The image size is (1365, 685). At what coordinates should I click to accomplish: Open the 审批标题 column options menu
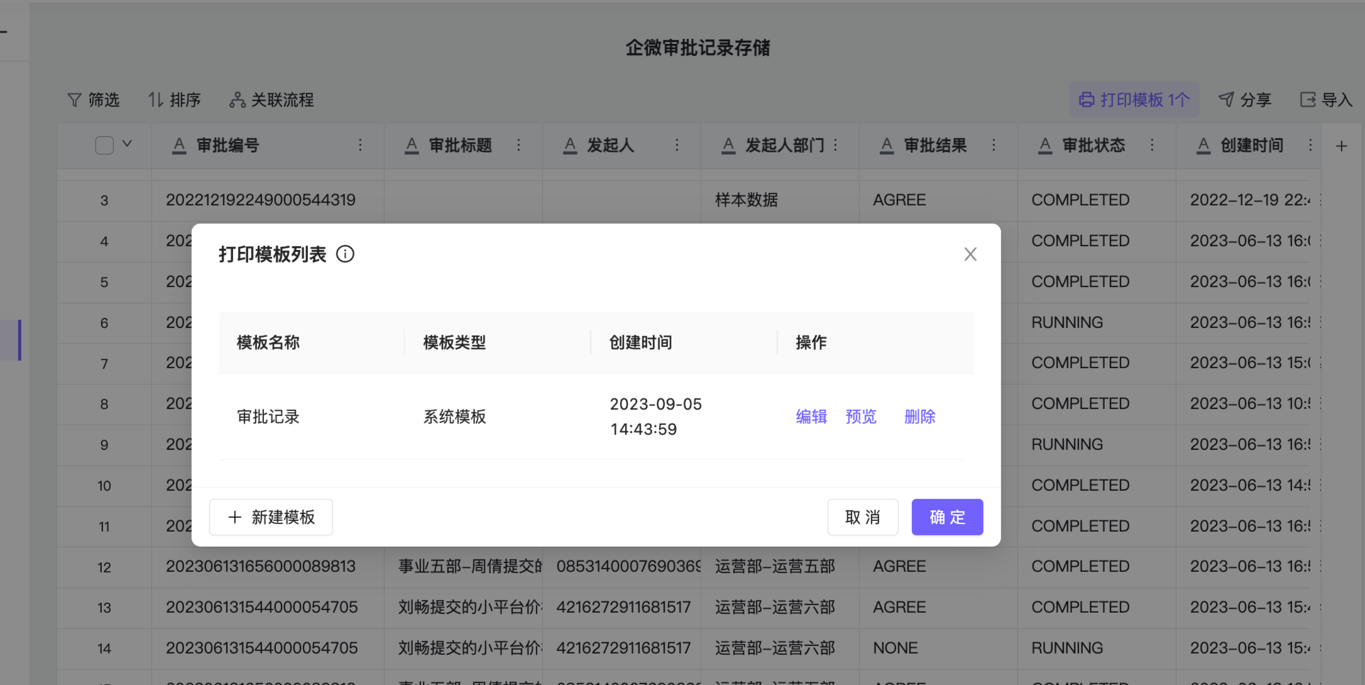[518, 145]
